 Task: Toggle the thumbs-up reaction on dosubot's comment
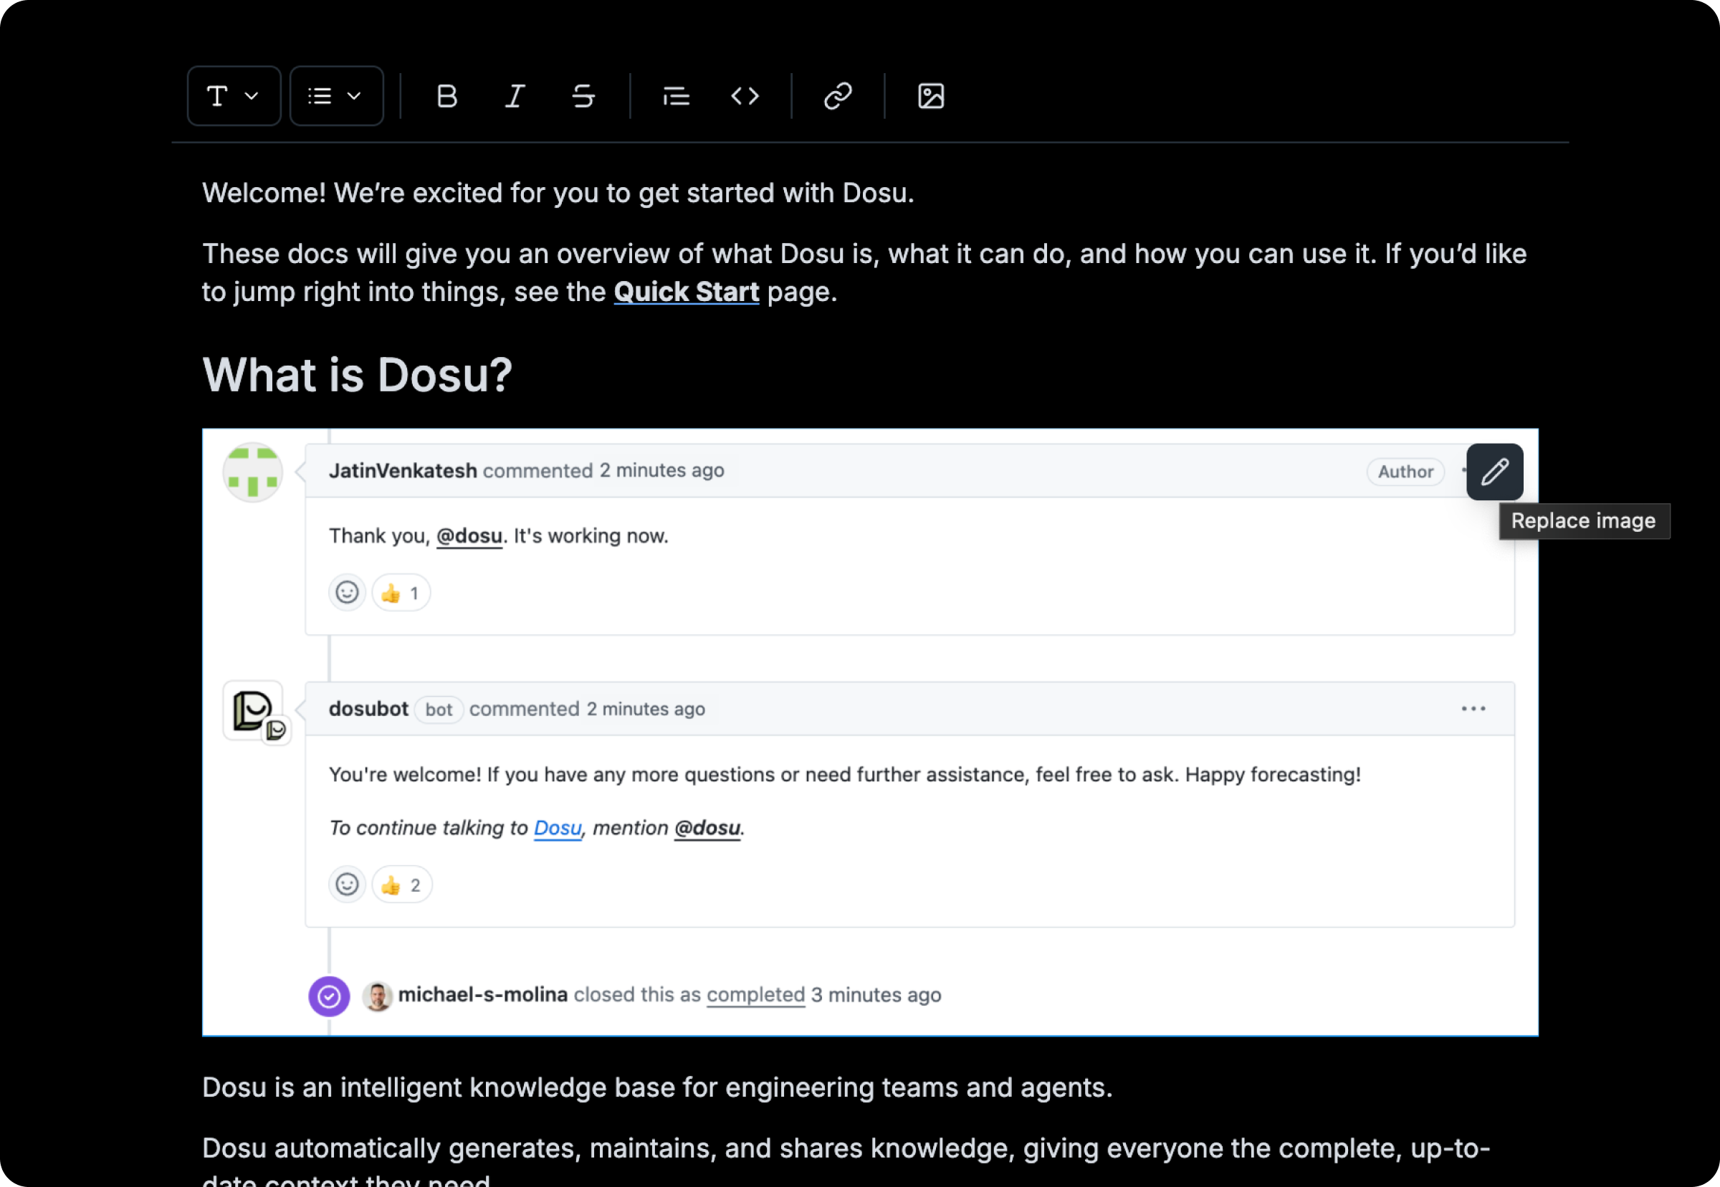tap(401, 885)
